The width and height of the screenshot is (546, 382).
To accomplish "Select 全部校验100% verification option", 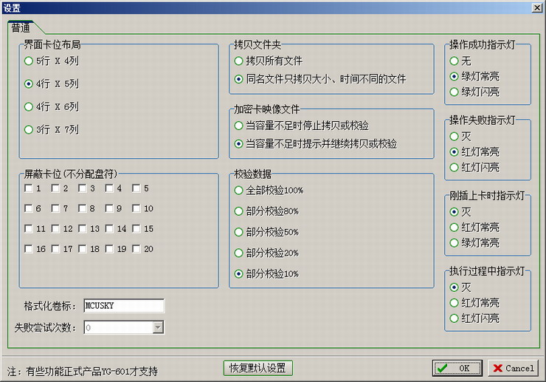I will (239, 191).
